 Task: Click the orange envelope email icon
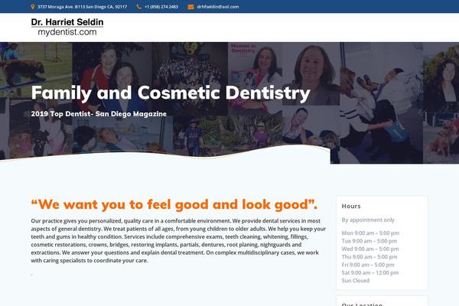coord(190,7)
